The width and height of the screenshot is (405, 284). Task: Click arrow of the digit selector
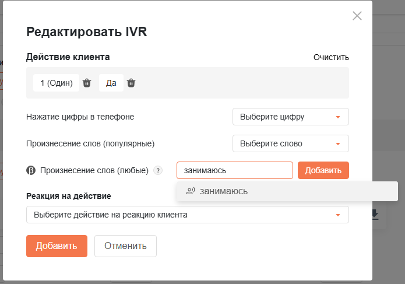click(338, 117)
